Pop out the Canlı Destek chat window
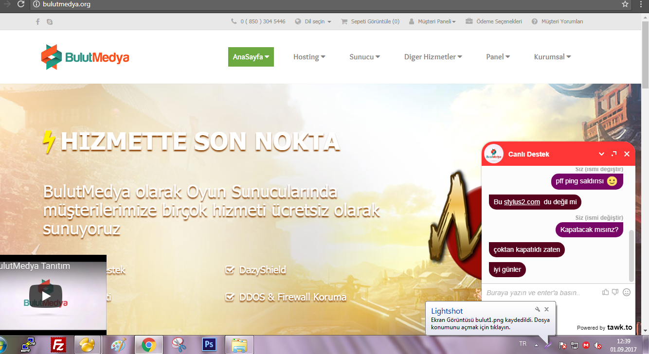The width and height of the screenshot is (649, 354). (614, 154)
